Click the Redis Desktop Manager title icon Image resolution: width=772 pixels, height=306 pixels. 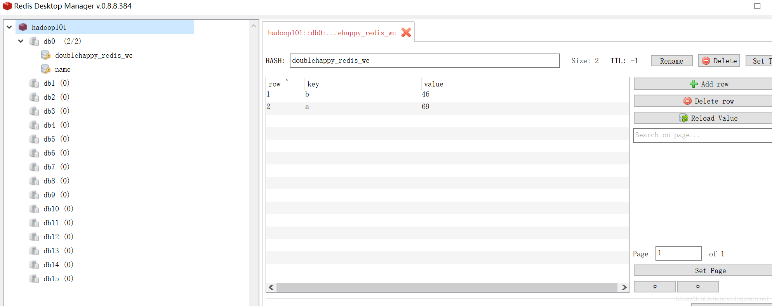[7, 6]
